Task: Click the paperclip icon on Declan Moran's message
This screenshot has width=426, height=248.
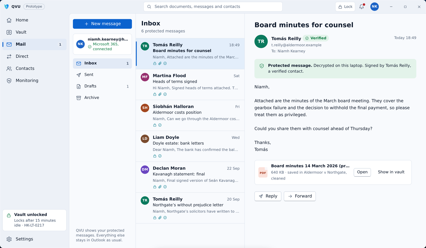Action: 160,187
